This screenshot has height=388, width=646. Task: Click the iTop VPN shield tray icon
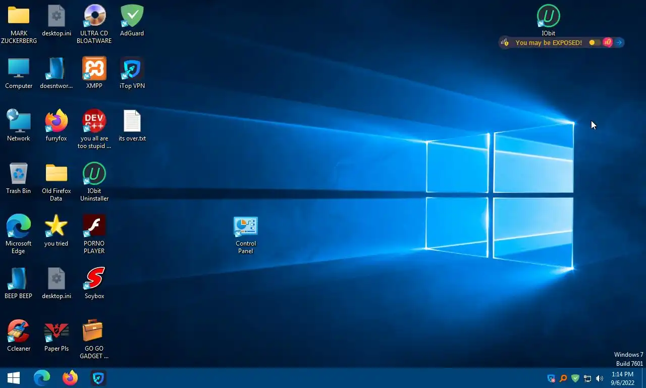coord(551,378)
